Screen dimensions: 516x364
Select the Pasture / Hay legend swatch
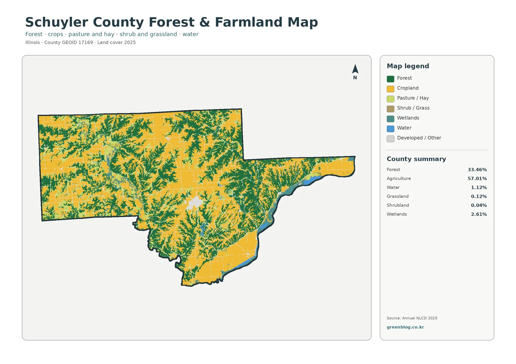390,99
